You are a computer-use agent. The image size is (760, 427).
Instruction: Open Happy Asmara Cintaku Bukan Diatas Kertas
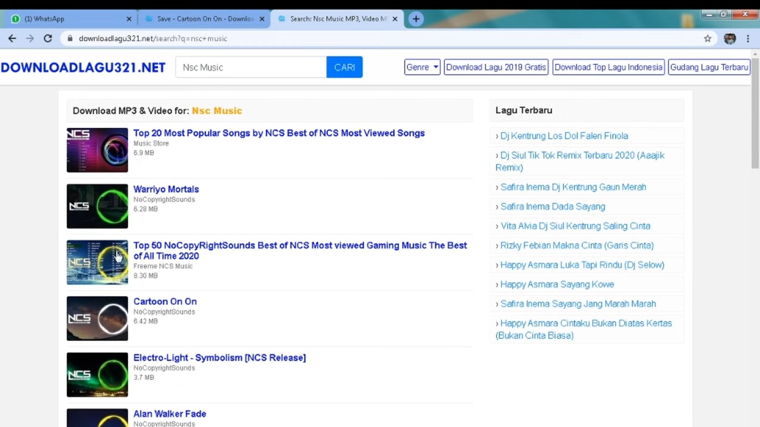pyautogui.click(x=584, y=329)
